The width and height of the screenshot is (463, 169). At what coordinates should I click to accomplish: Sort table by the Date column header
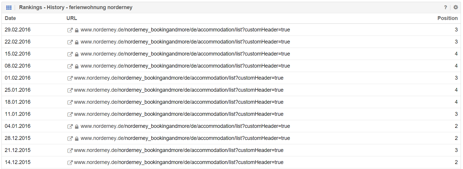coord(10,18)
